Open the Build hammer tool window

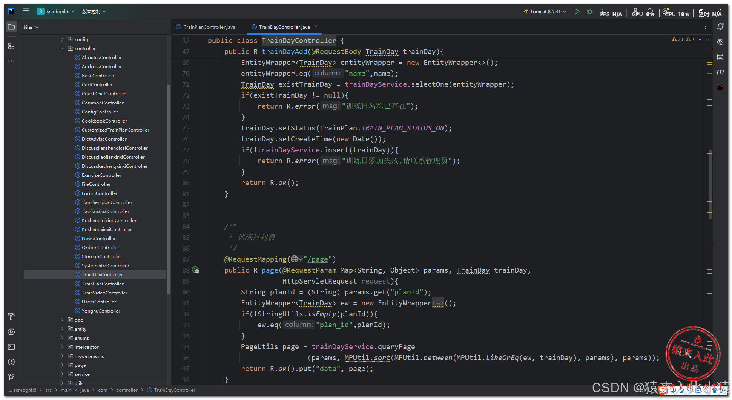[11, 317]
